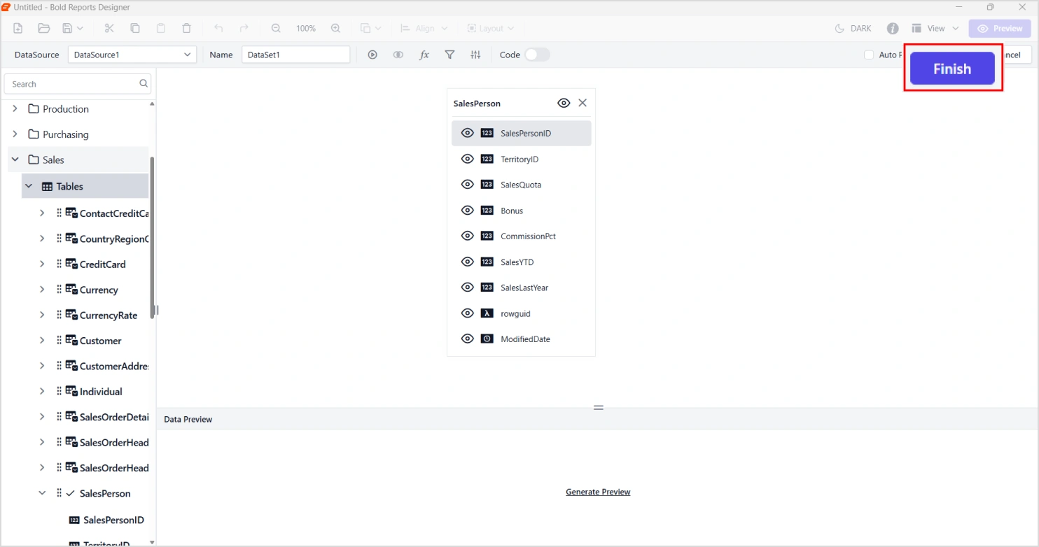The width and height of the screenshot is (1039, 547).
Task: Expand the Customer table fields
Action: click(42, 341)
